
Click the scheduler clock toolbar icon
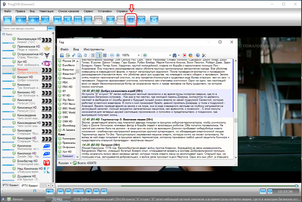141,20
